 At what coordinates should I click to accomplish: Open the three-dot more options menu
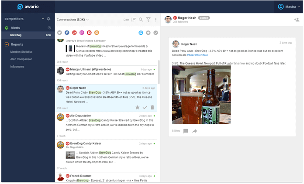(x=155, y=20)
